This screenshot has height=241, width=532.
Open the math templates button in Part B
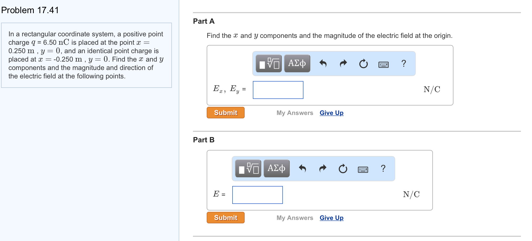pos(248,168)
